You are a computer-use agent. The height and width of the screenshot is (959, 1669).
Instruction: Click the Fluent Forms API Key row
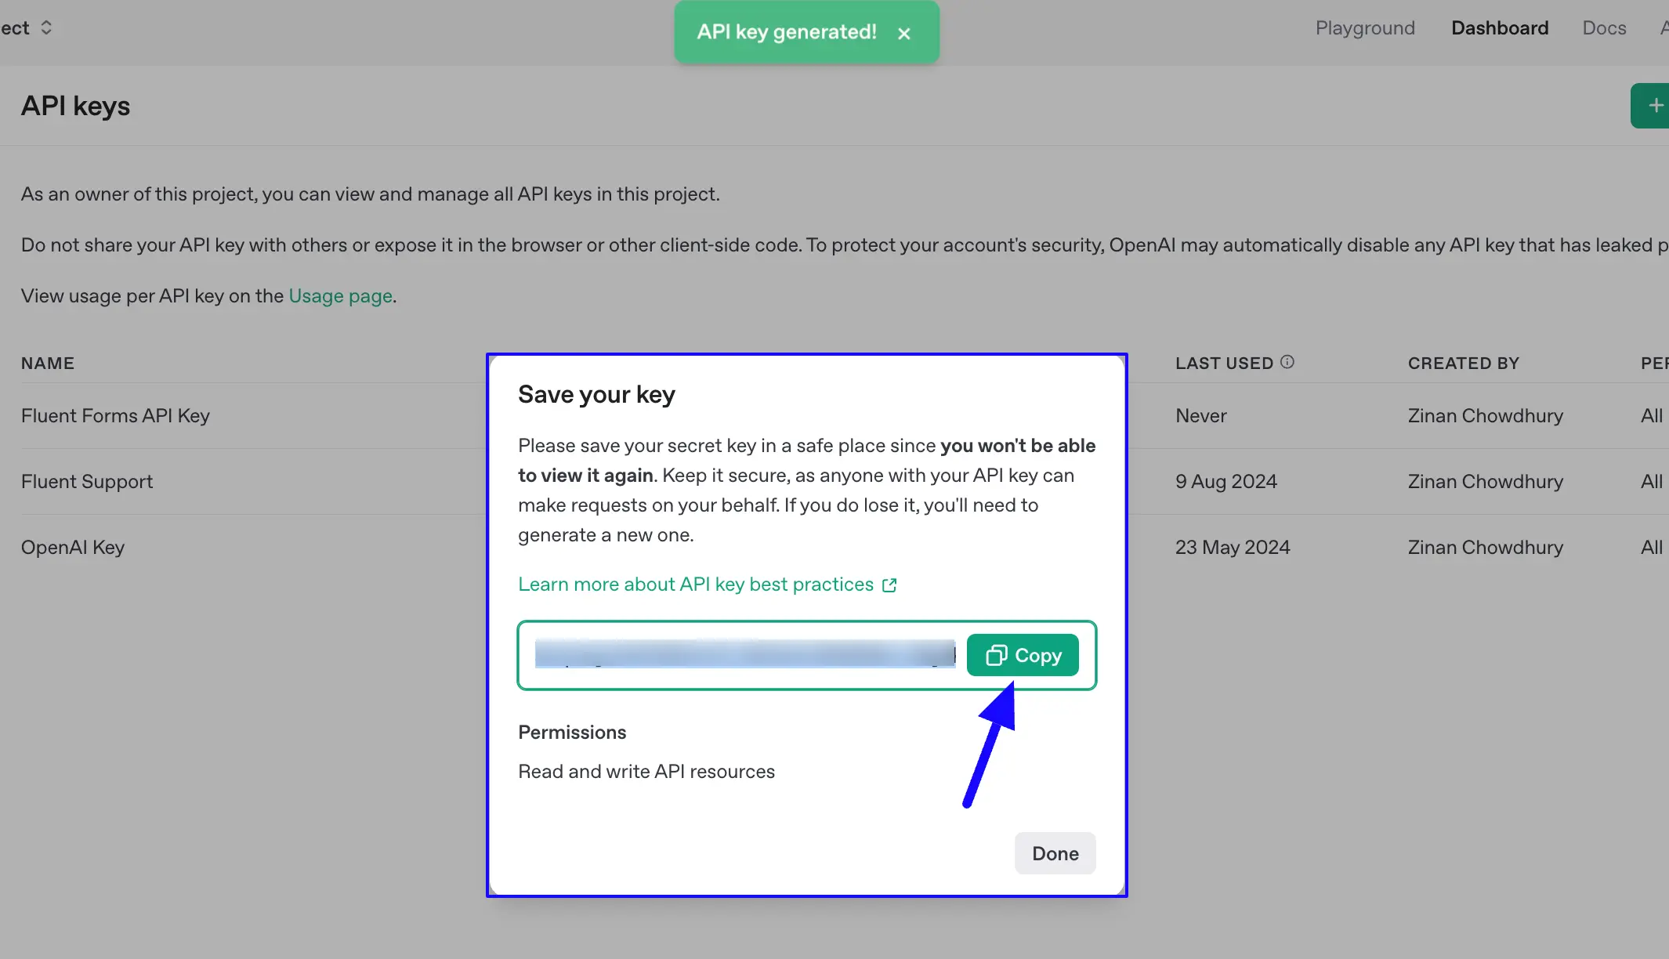click(x=115, y=415)
